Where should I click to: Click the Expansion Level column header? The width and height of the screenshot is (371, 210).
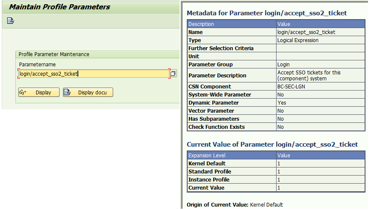click(x=231, y=155)
